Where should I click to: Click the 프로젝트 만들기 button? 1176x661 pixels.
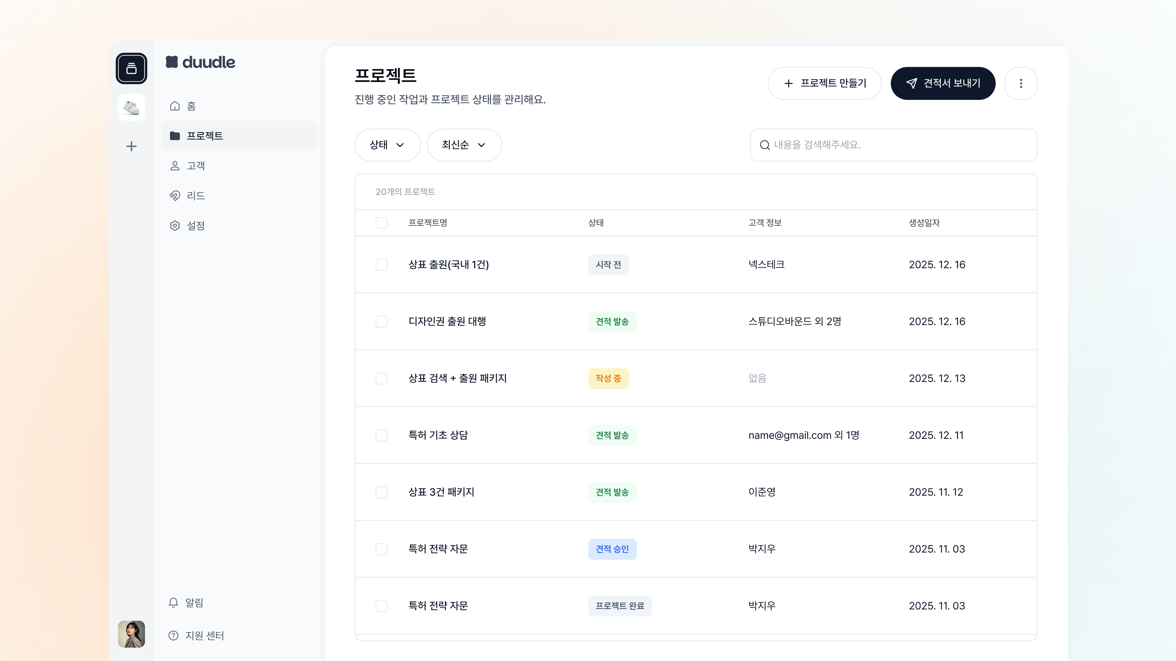tap(824, 84)
